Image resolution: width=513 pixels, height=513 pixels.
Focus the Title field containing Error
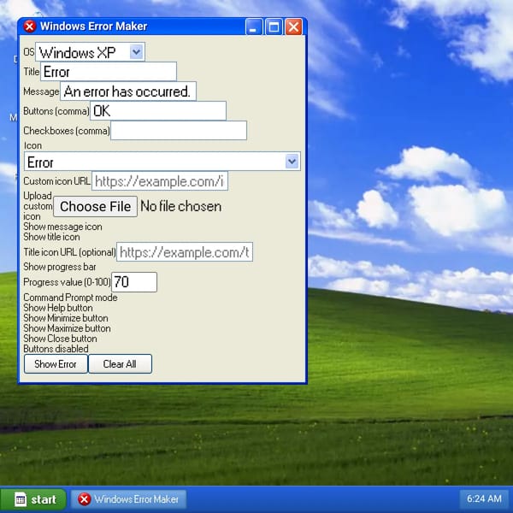(x=109, y=72)
